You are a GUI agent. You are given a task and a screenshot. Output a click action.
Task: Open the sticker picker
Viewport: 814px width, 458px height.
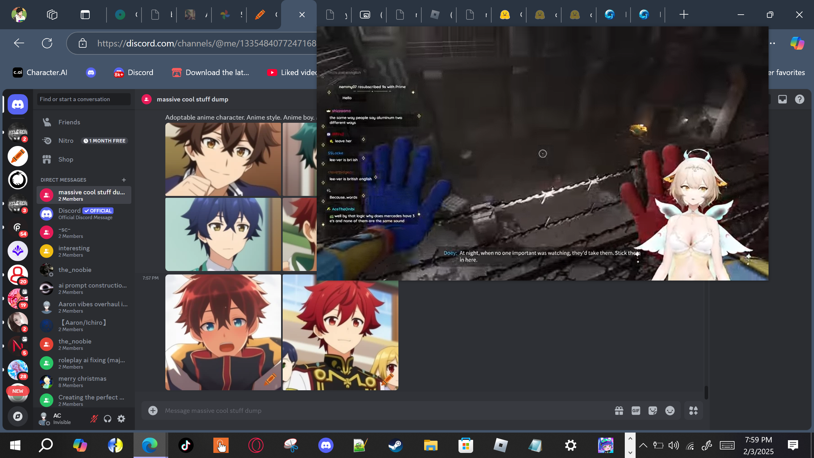pos(653,411)
